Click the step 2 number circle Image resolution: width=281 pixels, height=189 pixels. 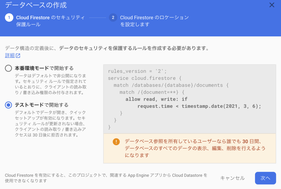point(113,18)
